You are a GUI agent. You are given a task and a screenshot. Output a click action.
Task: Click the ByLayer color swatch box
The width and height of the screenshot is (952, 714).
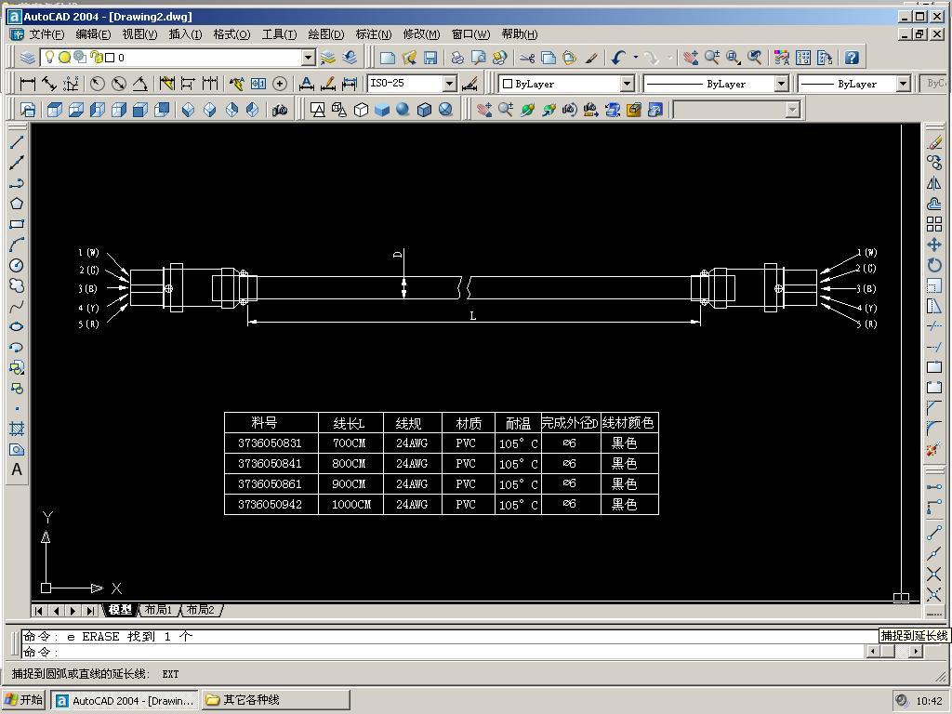[x=508, y=84]
